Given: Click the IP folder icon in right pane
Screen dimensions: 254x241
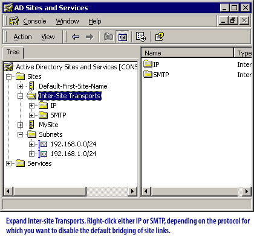Looking at the screenshot, I should point(148,64).
